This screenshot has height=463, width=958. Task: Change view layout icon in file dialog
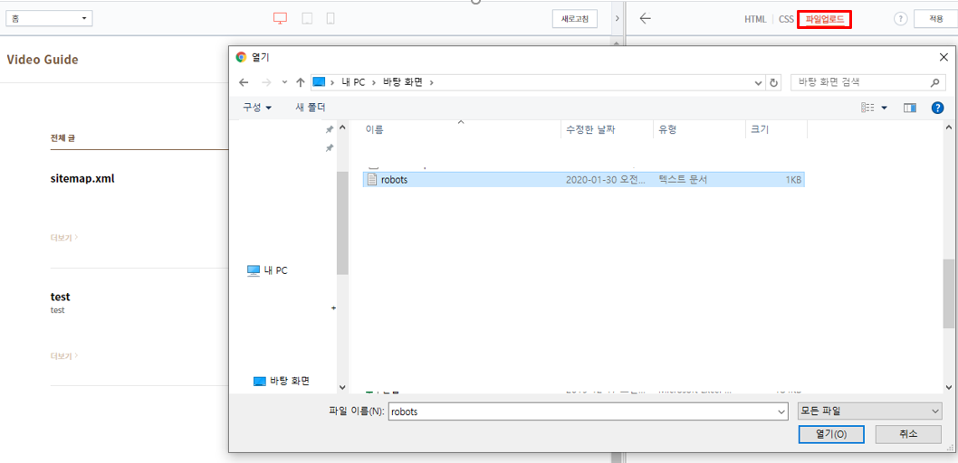[x=867, y=108]
